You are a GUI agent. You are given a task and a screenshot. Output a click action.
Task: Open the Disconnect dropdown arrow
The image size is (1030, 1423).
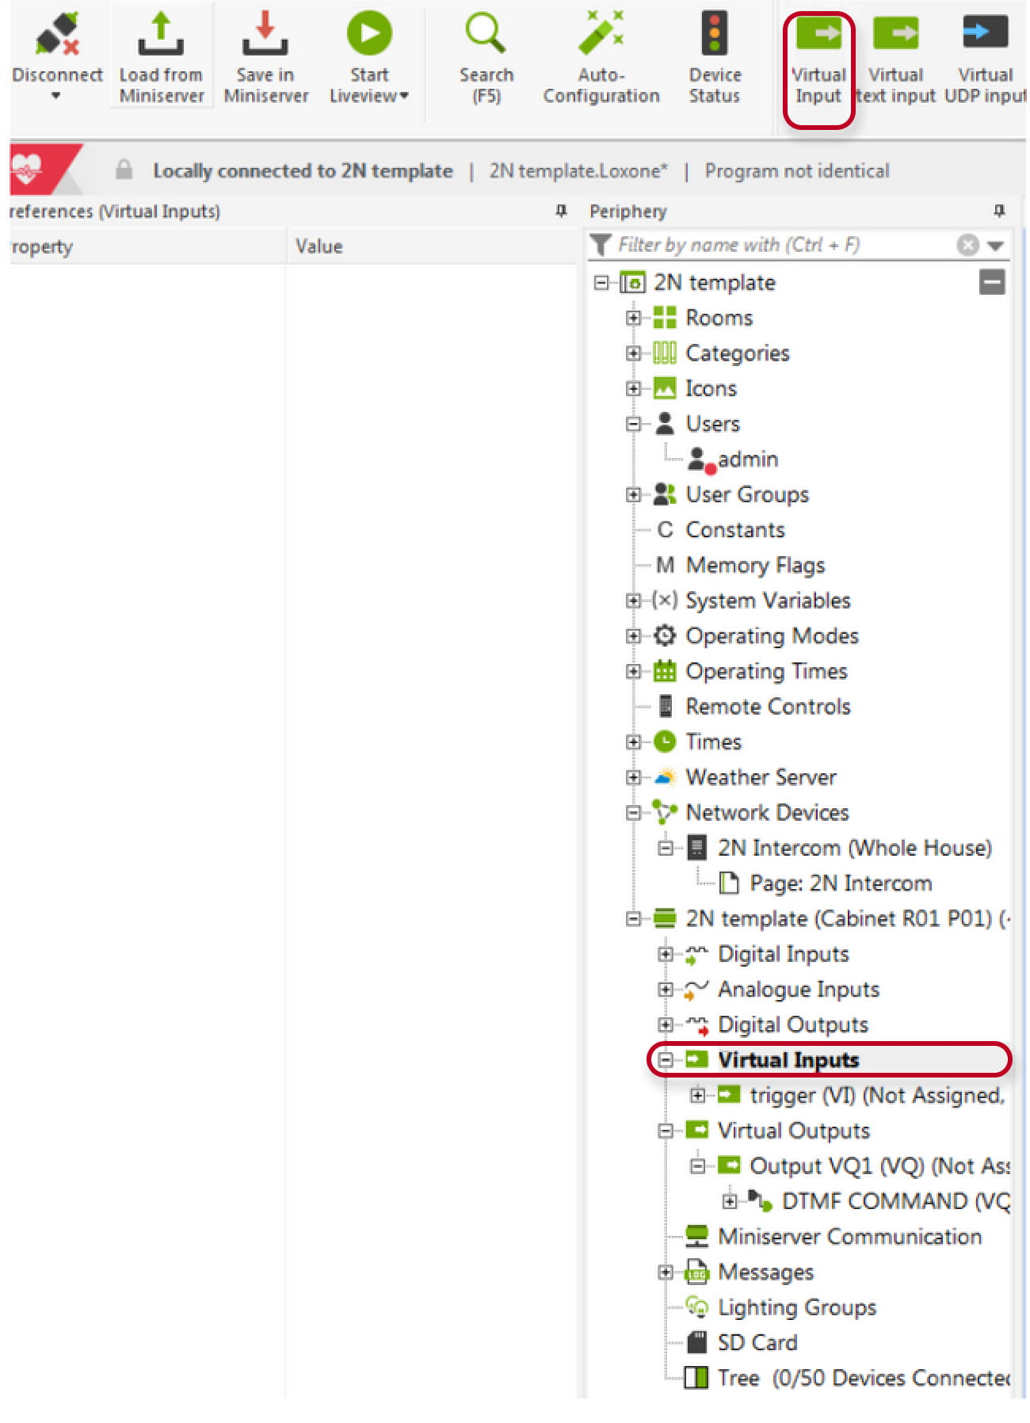tap(56, 96)
